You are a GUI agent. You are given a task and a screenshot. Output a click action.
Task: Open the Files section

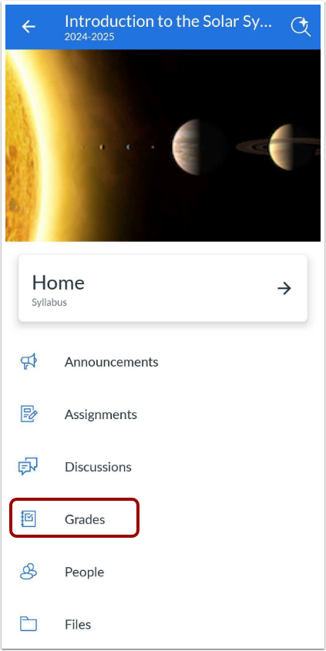point(163,624)
